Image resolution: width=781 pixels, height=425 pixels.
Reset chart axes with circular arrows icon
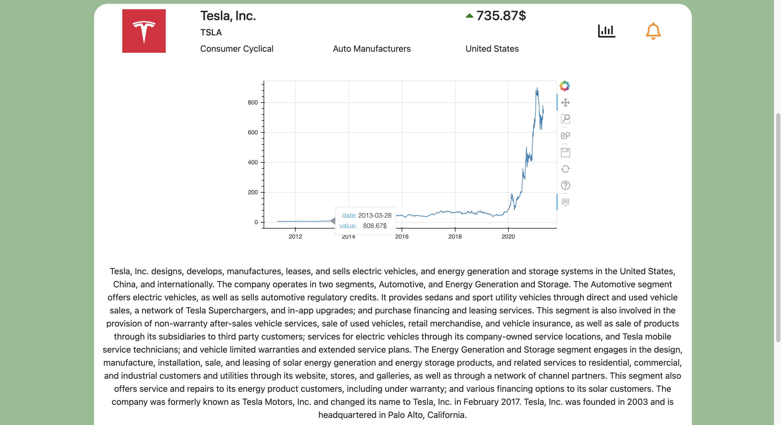pos(566,169)
